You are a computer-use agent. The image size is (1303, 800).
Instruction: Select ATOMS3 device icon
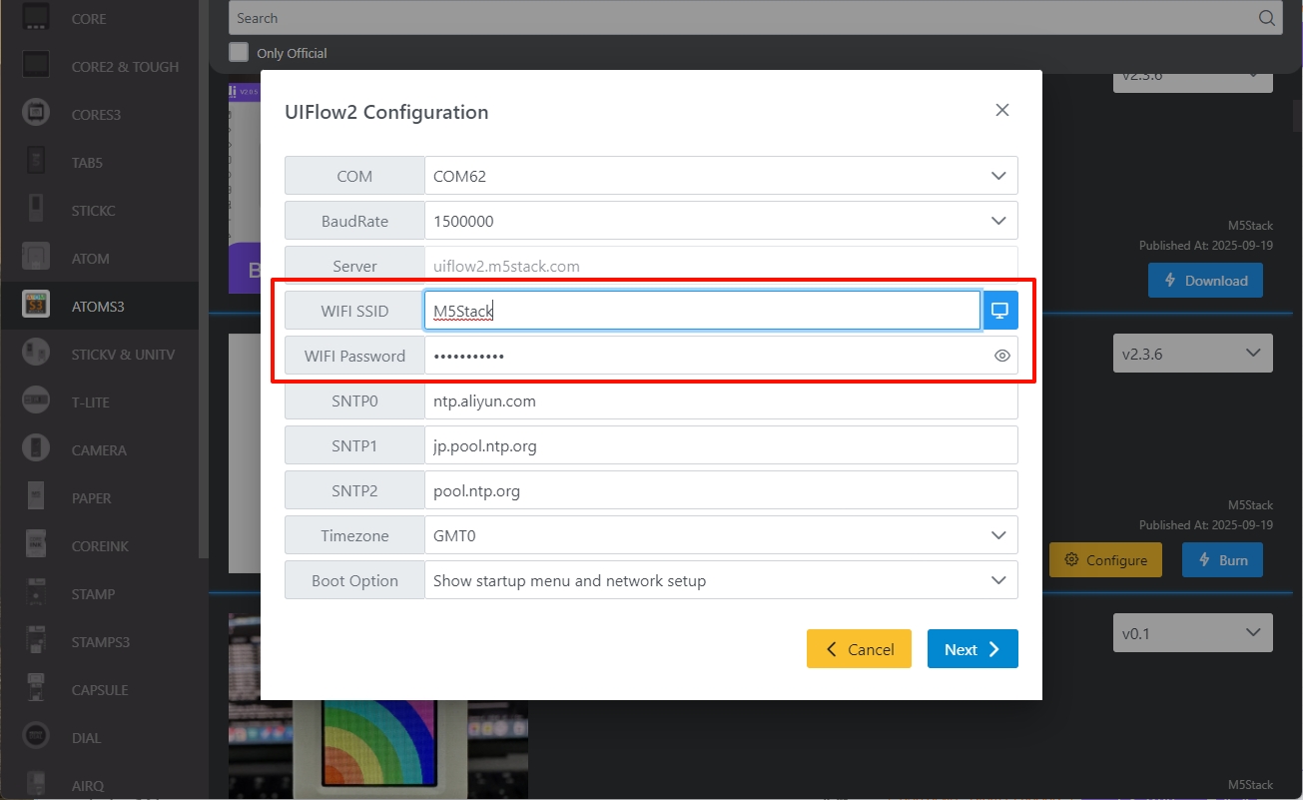(x=36, y=306)
